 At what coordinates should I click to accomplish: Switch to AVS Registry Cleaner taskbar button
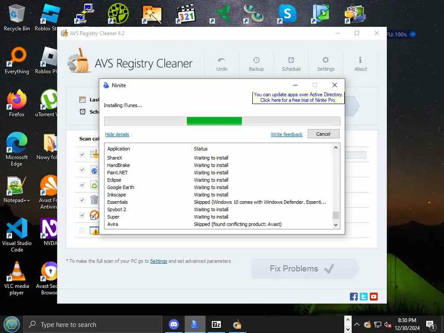(237, 324)
